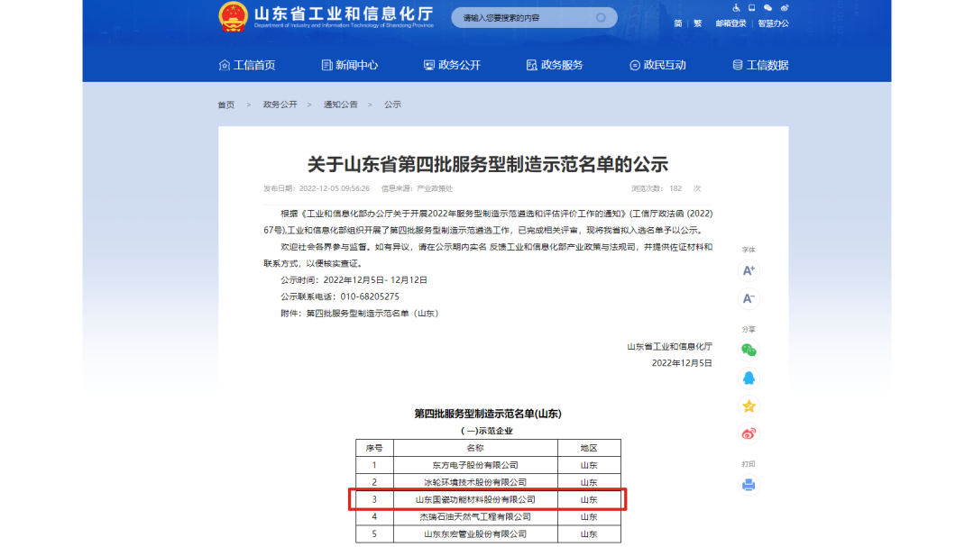Open 工信首页 navigation item
Image resolution: width=974 pixels, height=547 pixels.
[x=247, y=65]
